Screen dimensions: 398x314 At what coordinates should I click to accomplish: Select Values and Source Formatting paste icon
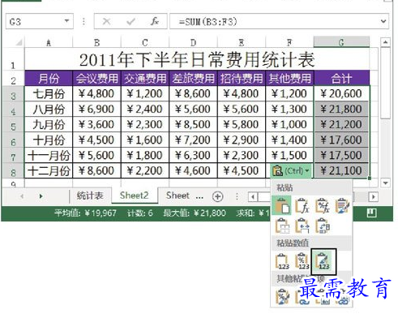tap(323, 261)
